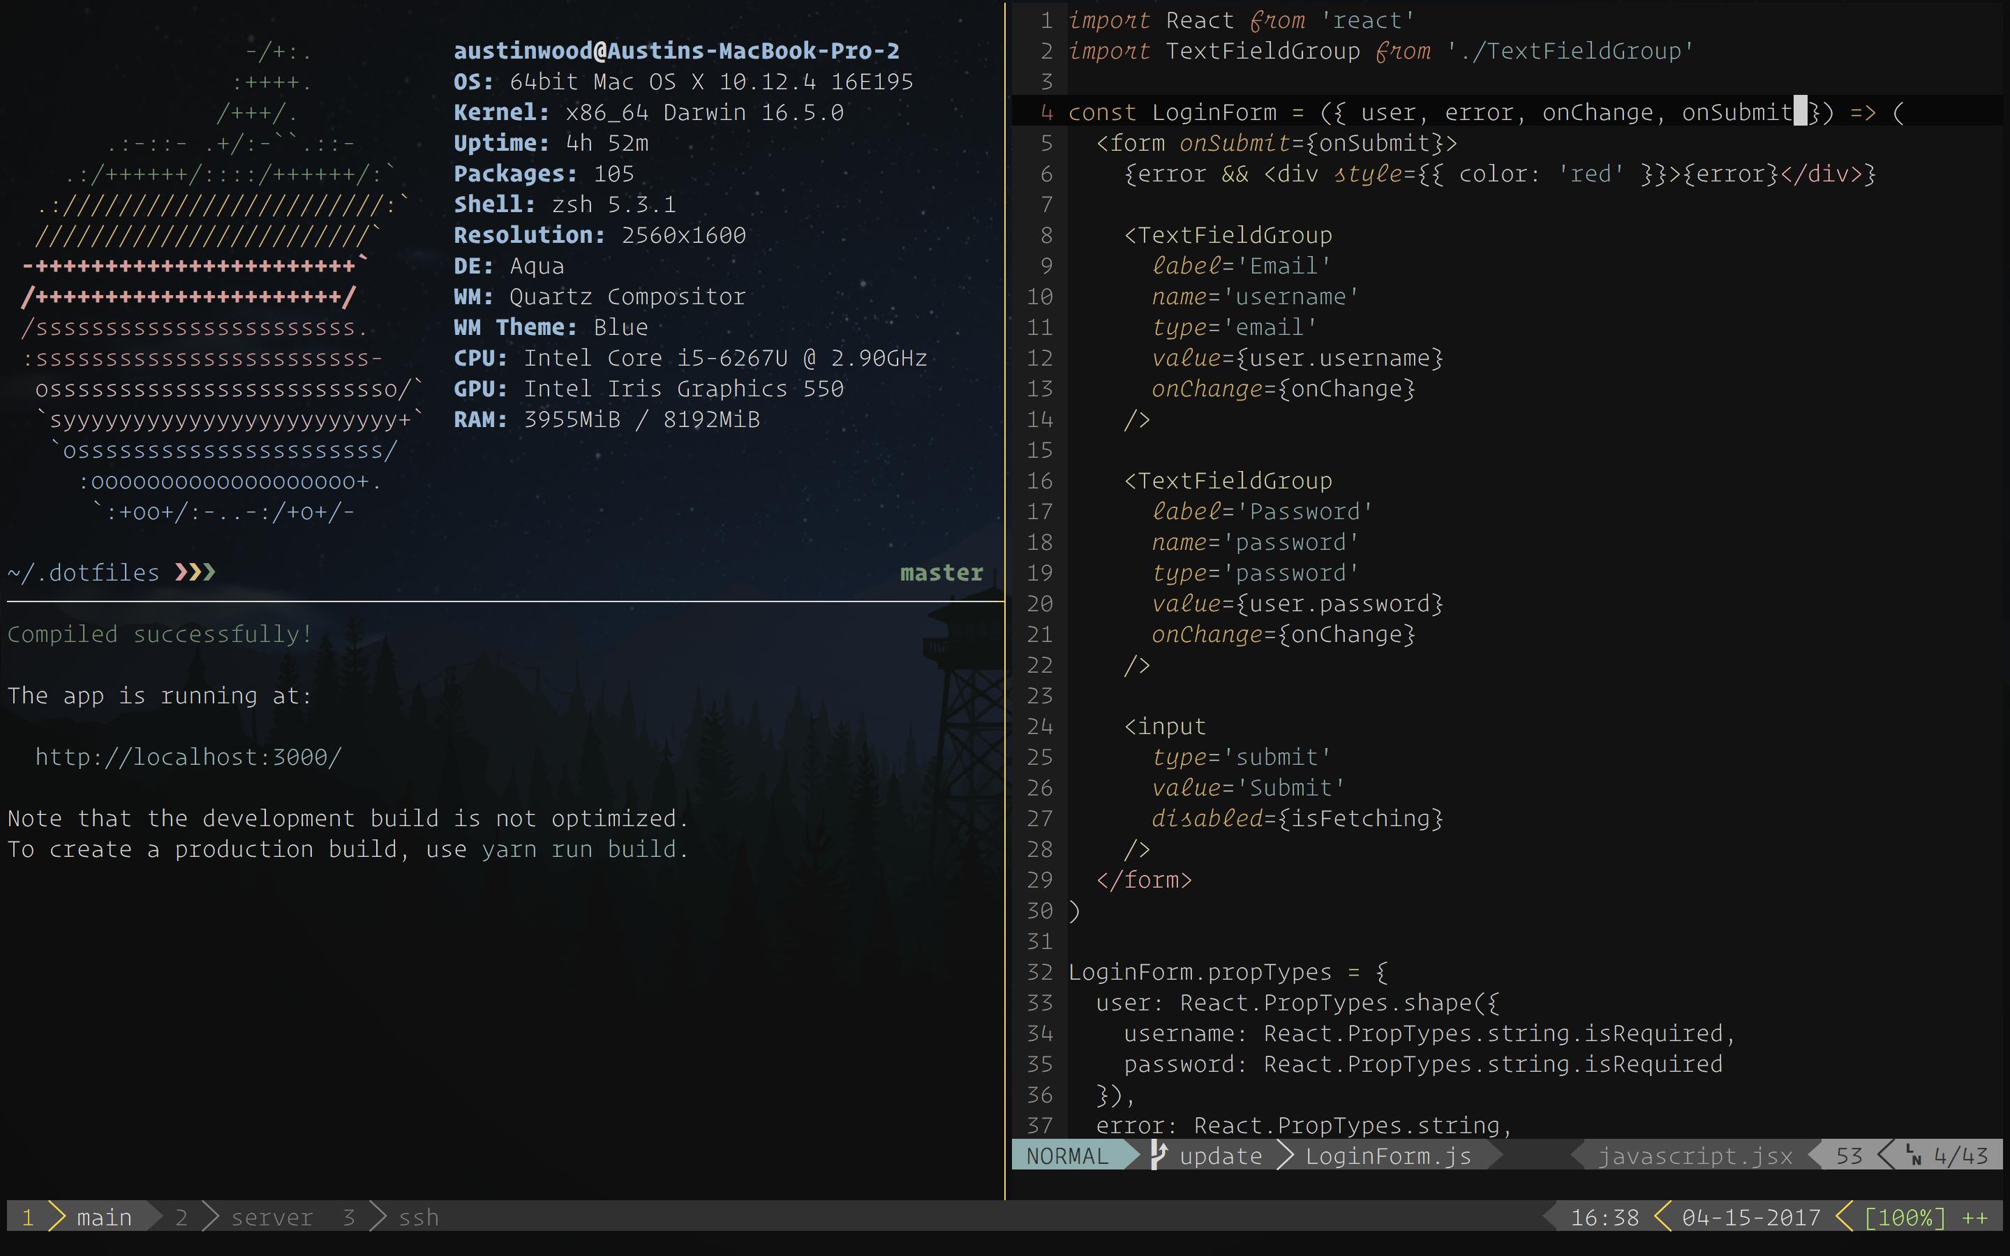The height and width of the screenshot is (1256, 2010).
Task: Click the battery [100%] indicator
Action: tap(1904, 1218)
